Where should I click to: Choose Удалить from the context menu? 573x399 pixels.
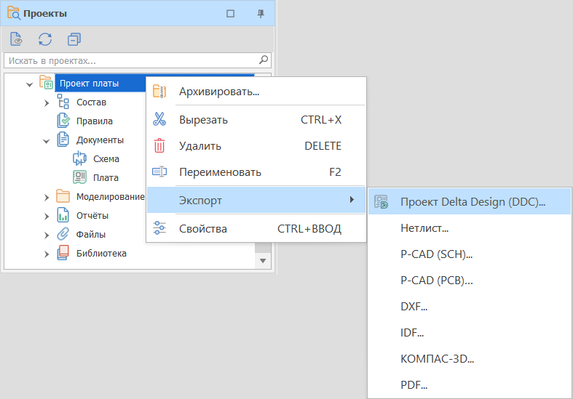click(256, 146)
